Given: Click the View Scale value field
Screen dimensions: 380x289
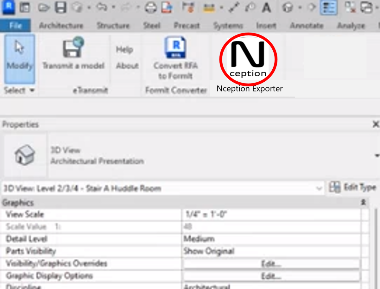Looking at the screenshot, I should (271, 215).
